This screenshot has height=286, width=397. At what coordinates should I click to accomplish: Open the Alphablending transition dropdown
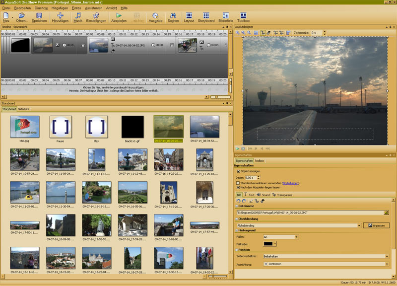pos(359,225)
